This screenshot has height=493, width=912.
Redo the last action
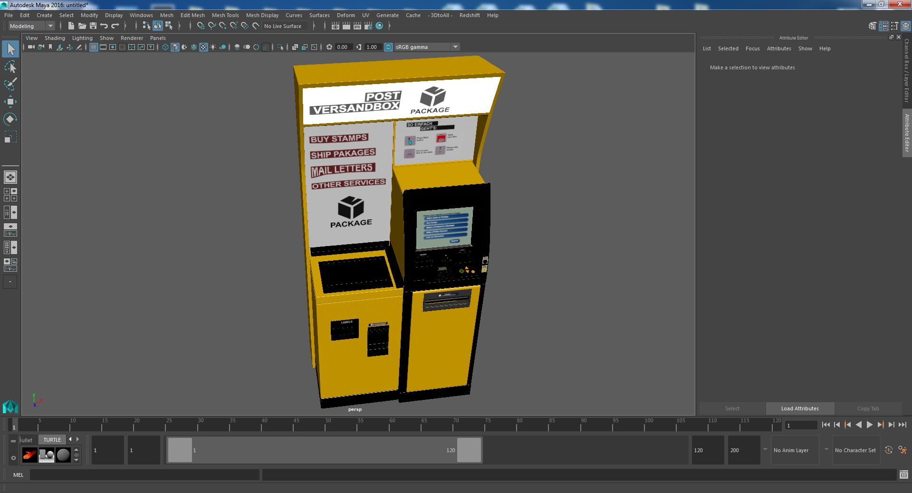click(115, 26)
